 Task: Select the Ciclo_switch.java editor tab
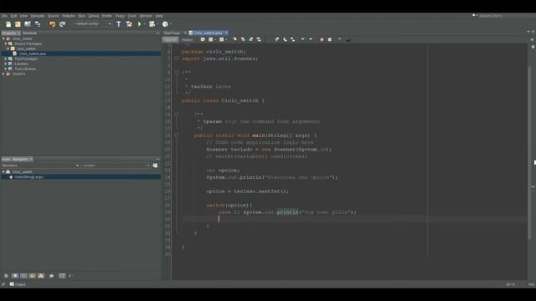click(208, 33)
